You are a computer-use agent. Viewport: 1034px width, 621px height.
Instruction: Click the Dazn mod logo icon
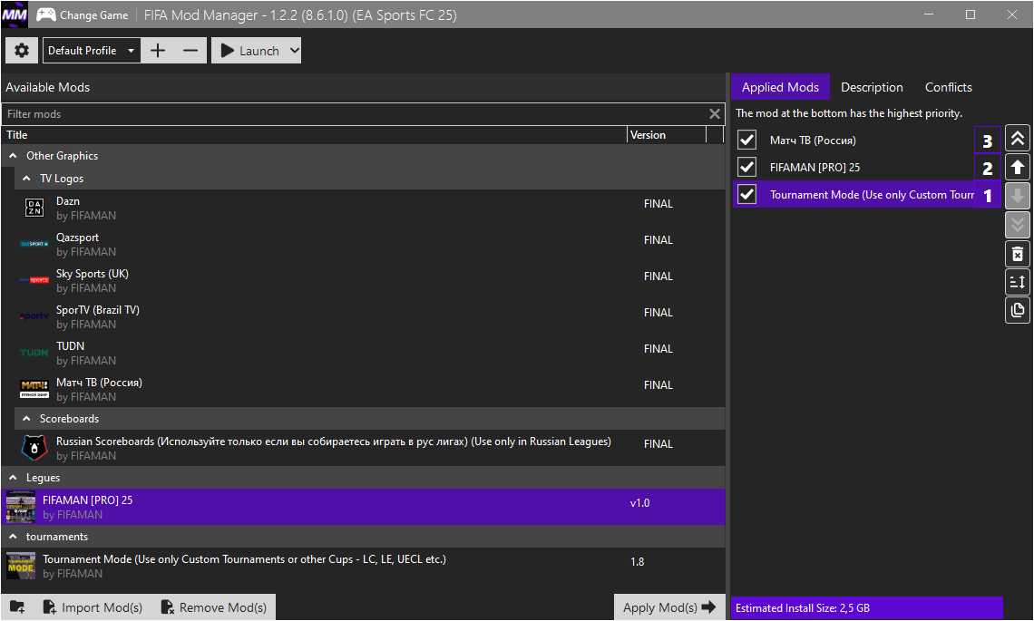pyautogui.click(x=34, y=208)
